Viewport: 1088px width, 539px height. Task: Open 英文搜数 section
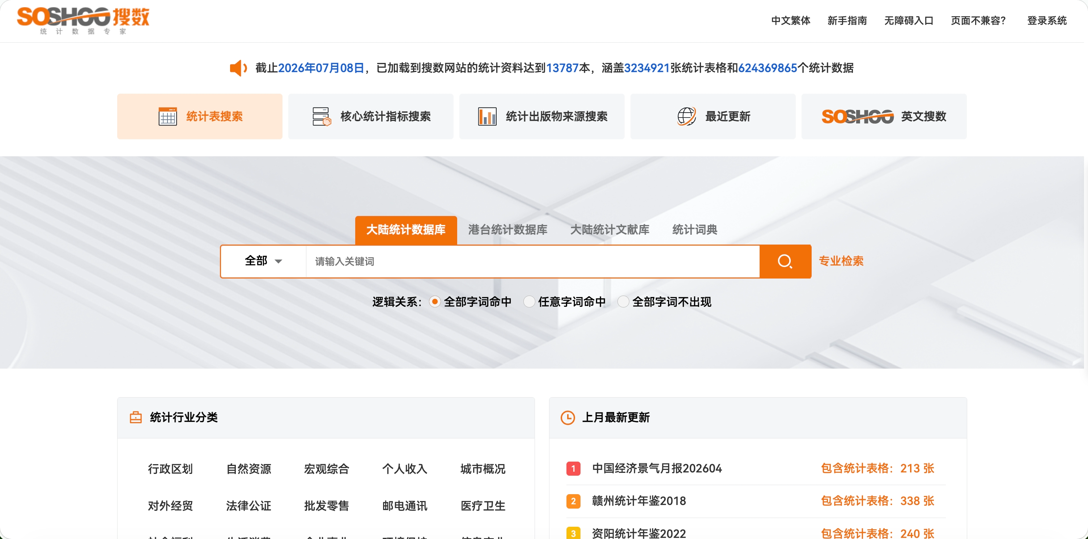coord(884,116)
